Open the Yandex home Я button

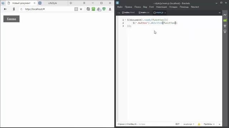pos(14,9)
